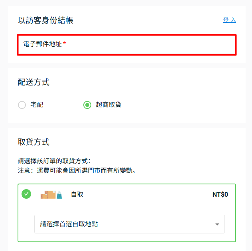This screenshot has width=252, height=251.
Task: Click the 超商取貨 option label text
Action: (x=108, y=105)
